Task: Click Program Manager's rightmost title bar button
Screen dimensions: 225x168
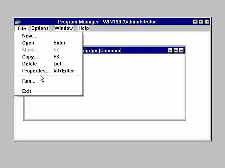Action: click(206, 22)
